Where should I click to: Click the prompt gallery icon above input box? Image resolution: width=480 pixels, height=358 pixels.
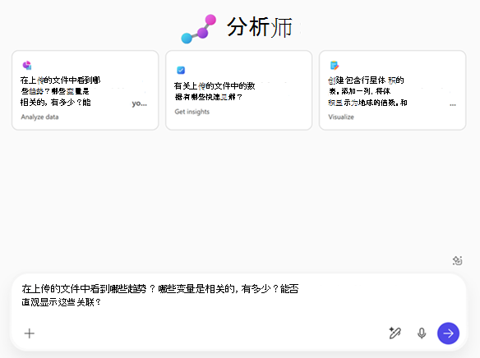[x=457, y=260]
